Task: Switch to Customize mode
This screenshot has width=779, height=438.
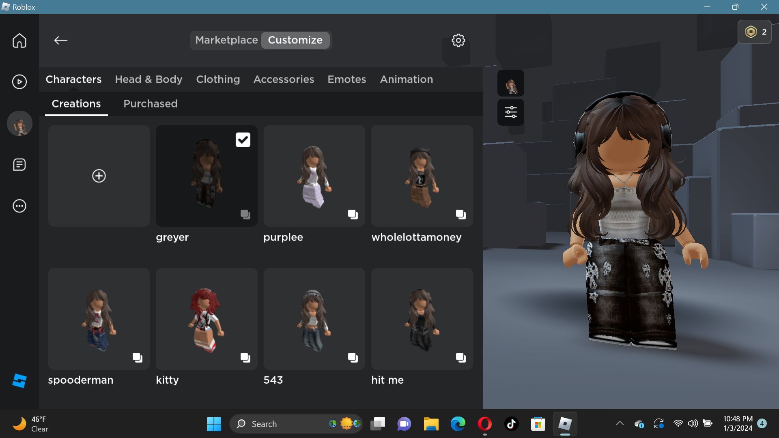Action: coord(295,40)
